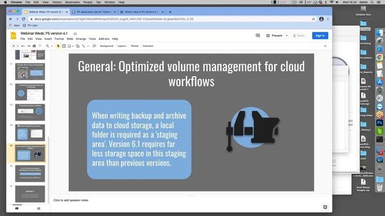Open the Slide menu
Viewport: 385px width, 216px height.
tap(70, 39)
